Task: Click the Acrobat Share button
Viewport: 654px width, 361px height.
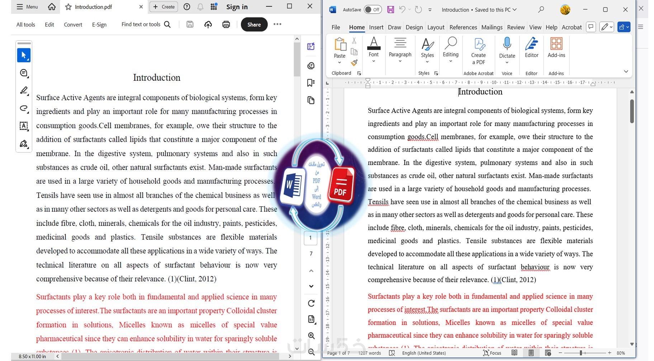Action: pyautogui.click(x=254, y=24)
